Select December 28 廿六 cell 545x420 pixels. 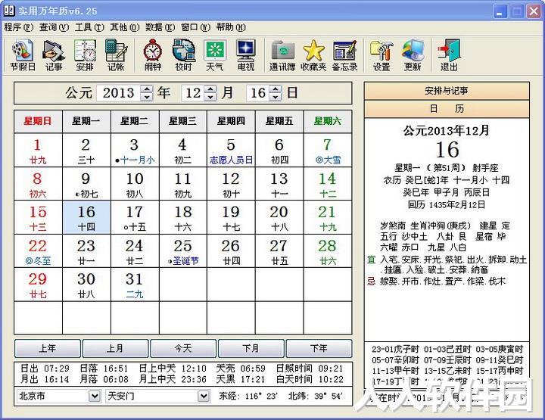click(328, 250)
